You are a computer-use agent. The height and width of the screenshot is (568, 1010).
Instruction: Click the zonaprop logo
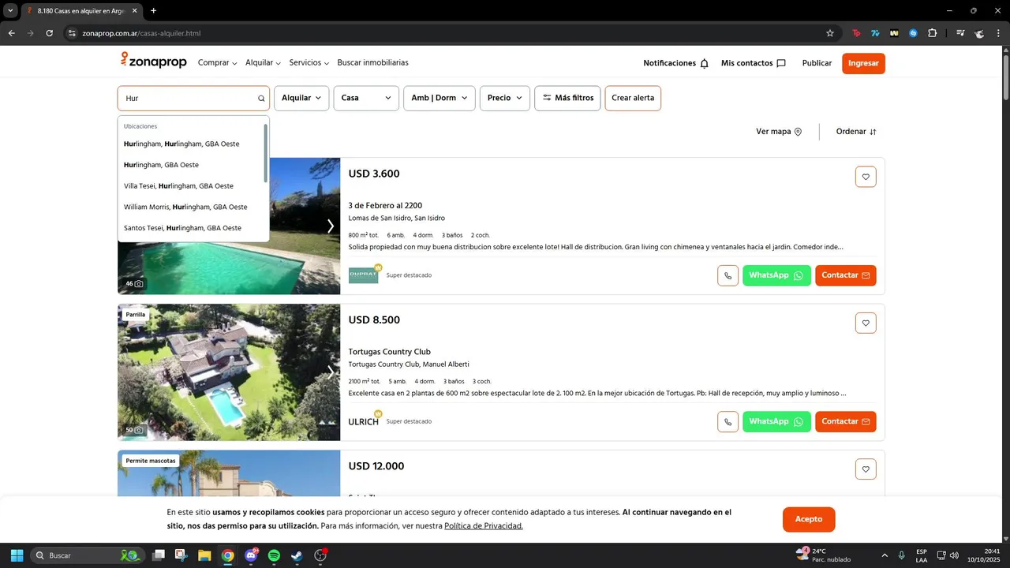point(153,62)
